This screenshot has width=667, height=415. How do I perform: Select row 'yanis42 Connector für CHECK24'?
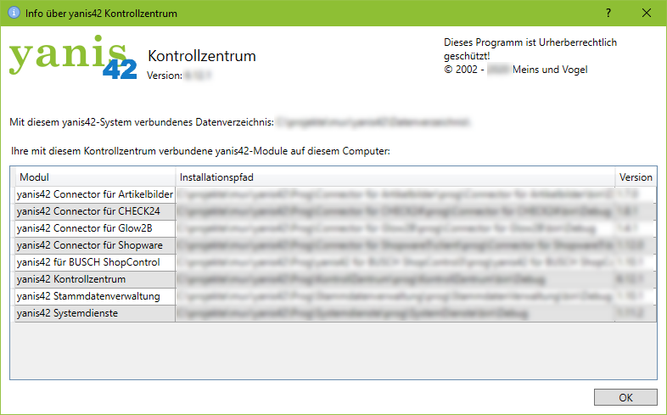coord(336,211)
